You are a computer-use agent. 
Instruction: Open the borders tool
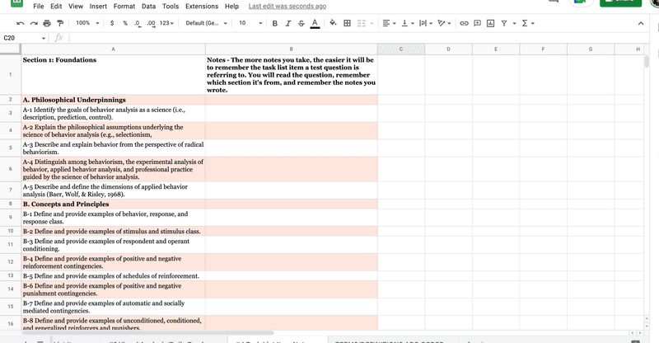point(347,23)
